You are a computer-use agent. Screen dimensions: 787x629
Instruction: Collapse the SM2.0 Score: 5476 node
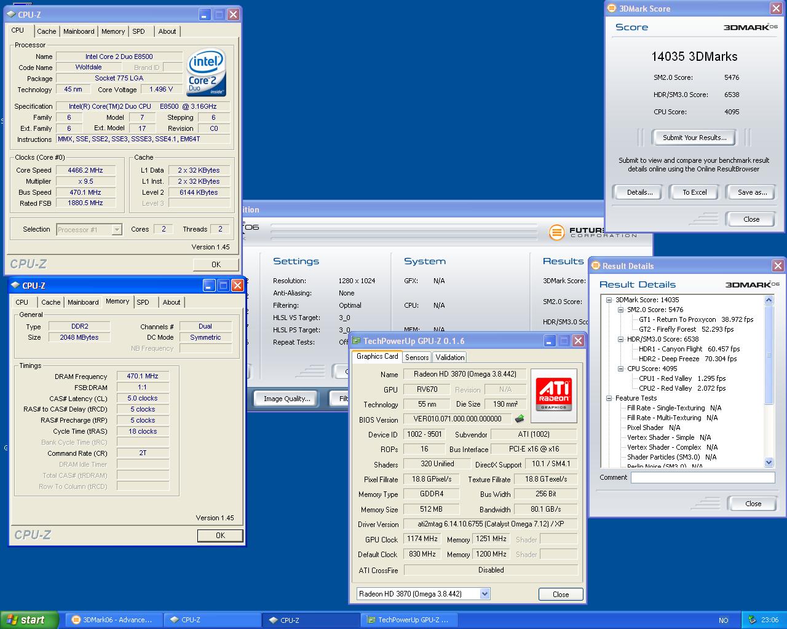(x=620, y=310)
